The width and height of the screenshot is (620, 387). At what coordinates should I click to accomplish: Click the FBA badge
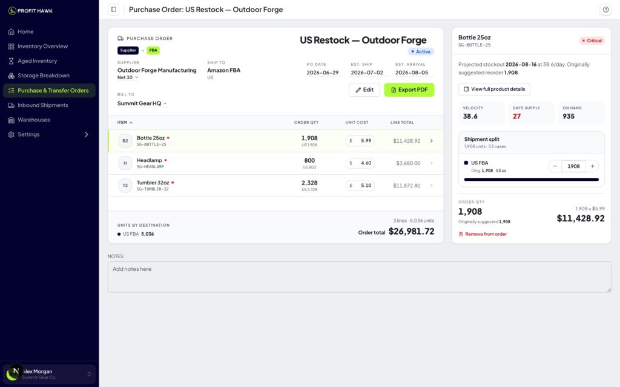point(153,50)
